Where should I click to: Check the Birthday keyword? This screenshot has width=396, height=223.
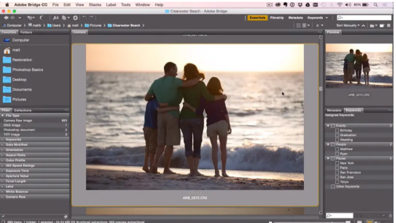(337, 130)
